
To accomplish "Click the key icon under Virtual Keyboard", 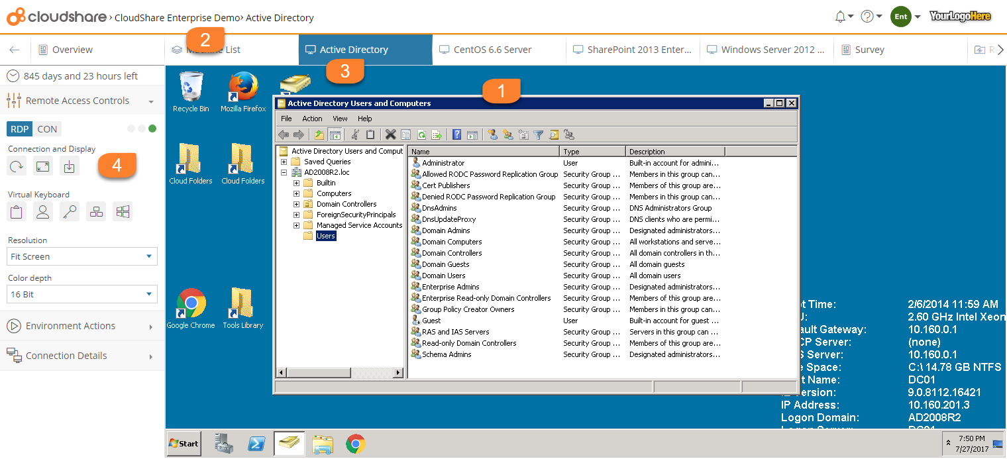I will [x=70, y=211].
